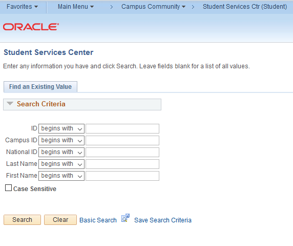Collapse the Search Criteria triangle
Viewport: 293px width, 246px height.
(x=10, y=104)
